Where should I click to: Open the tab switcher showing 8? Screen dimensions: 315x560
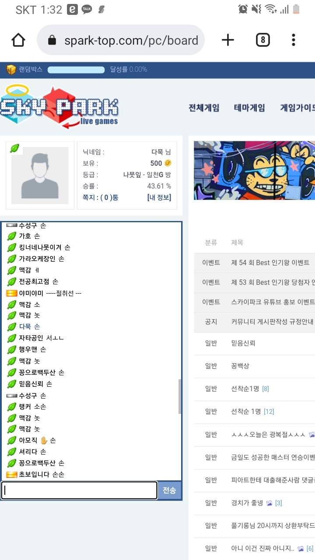coord(262,40)
